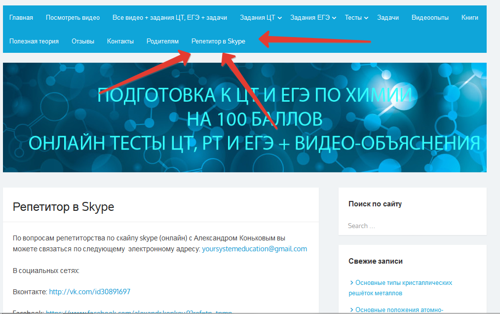Open the Родителям page
This screenshot has height=314, width=500.
[162, 41]
